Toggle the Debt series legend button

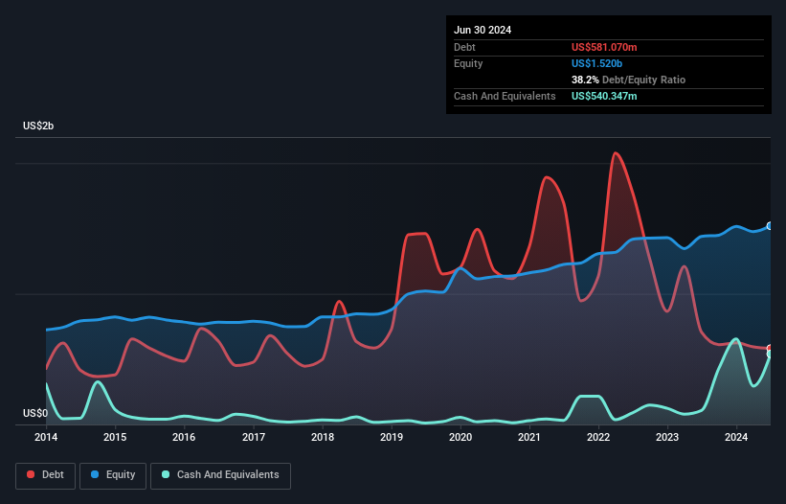click(x=46, y=475)
